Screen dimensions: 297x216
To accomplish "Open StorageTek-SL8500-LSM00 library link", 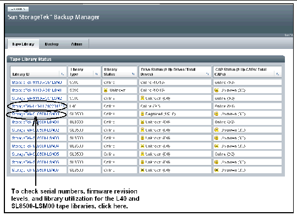I will (x=35, y=114).
